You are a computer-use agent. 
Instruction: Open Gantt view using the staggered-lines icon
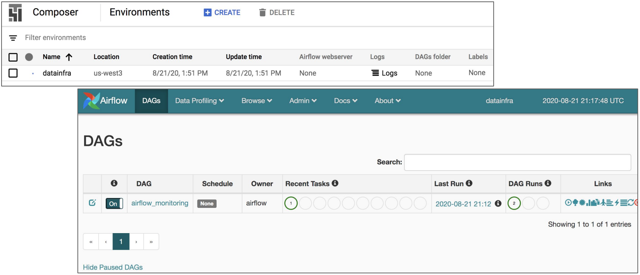[610, 202]
